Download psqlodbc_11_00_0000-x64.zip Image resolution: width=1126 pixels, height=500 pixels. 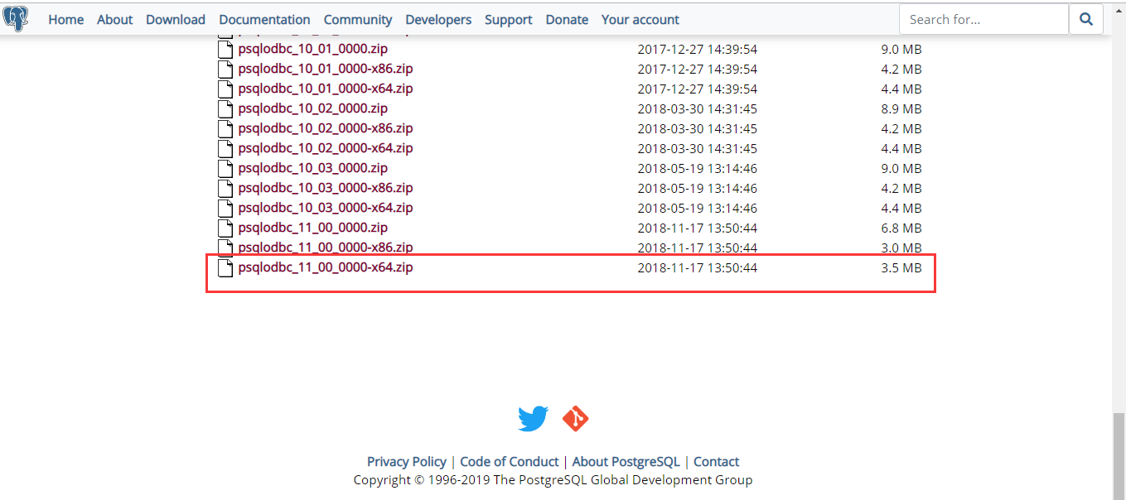[325, 267]
